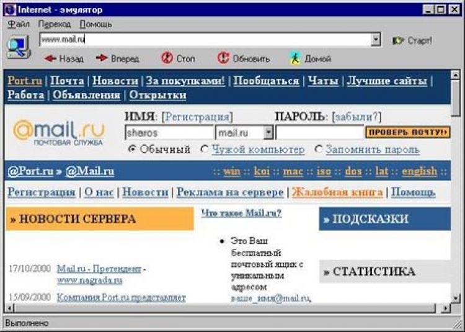Open the address bar history dropdown
This screenshot has width=465, height=332.
[x=376, y=40]
